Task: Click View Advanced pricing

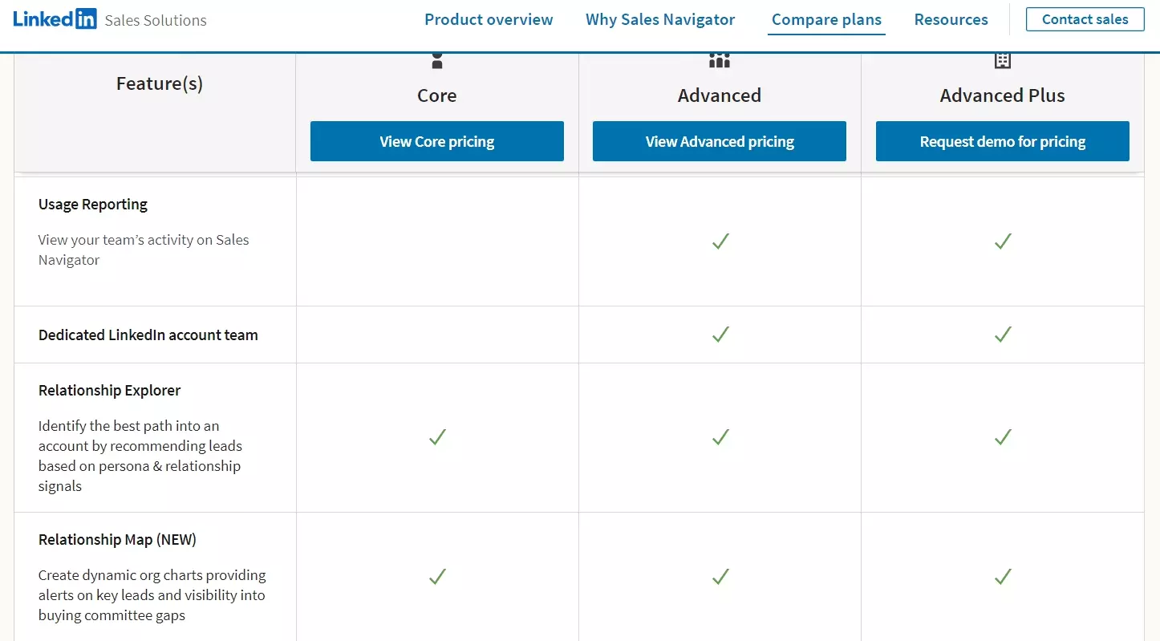Action: pyautogui.click(x=719, y=140)
